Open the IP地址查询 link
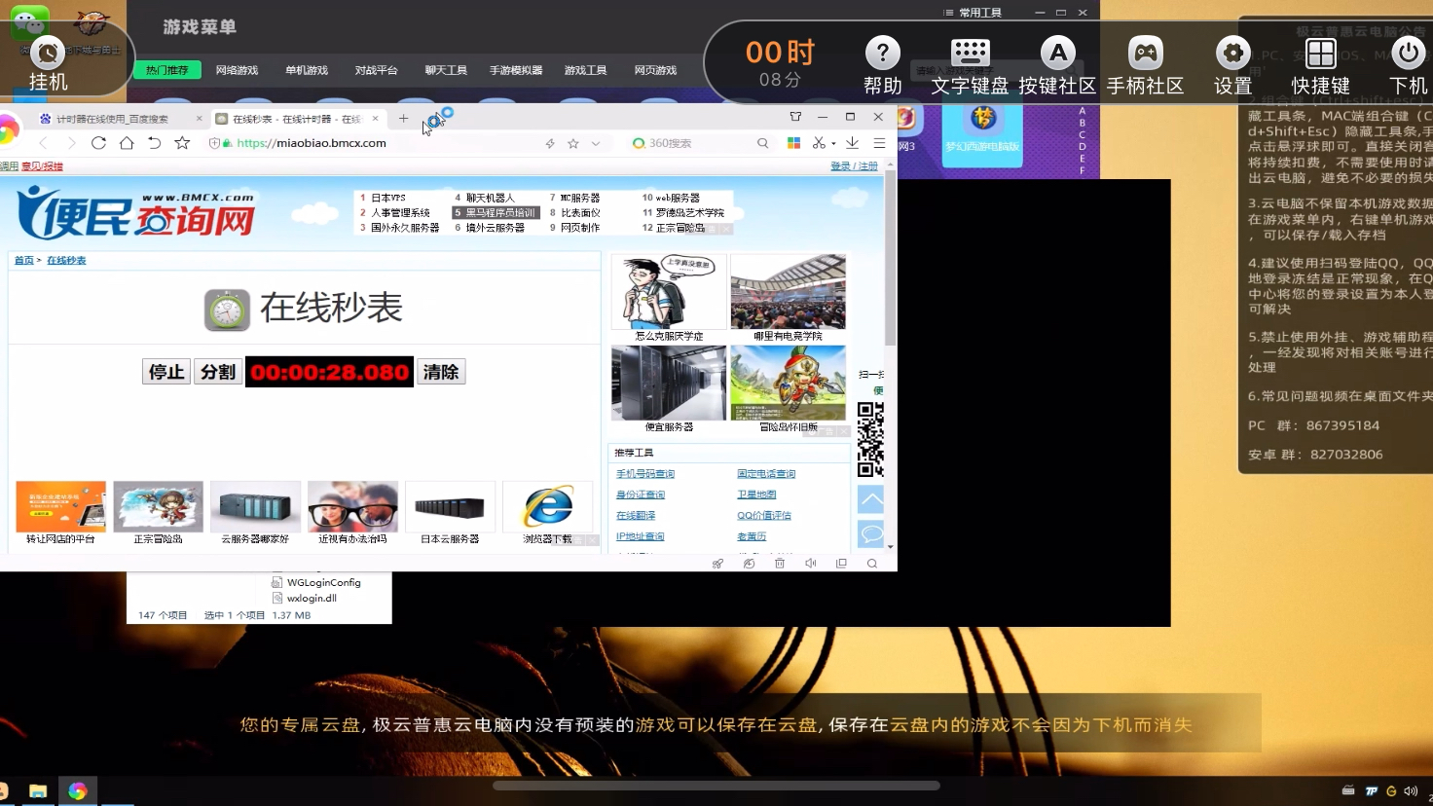The height and width of the screenshot is (806, 1433). pyautogui.click(x=641, y=536)
